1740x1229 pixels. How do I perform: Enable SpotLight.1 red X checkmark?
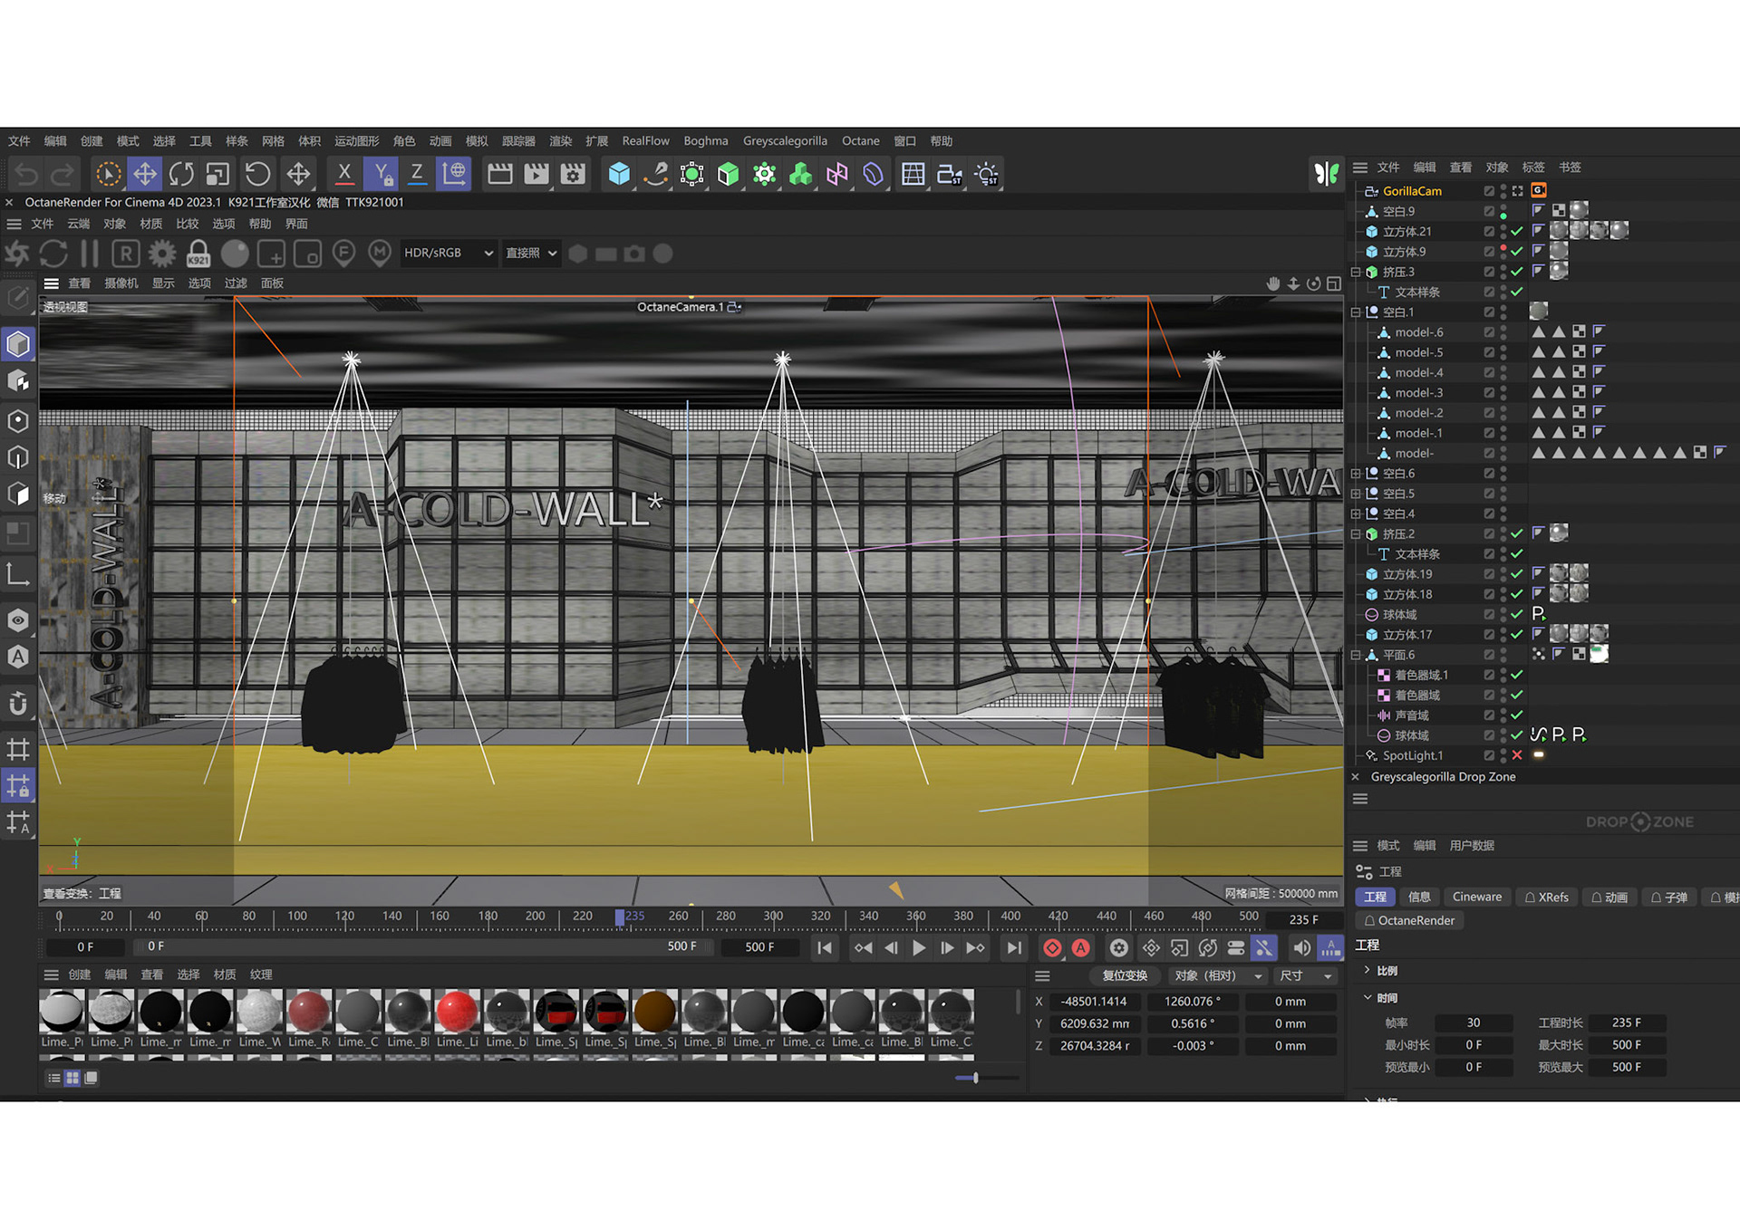[x=1517, y=755]
